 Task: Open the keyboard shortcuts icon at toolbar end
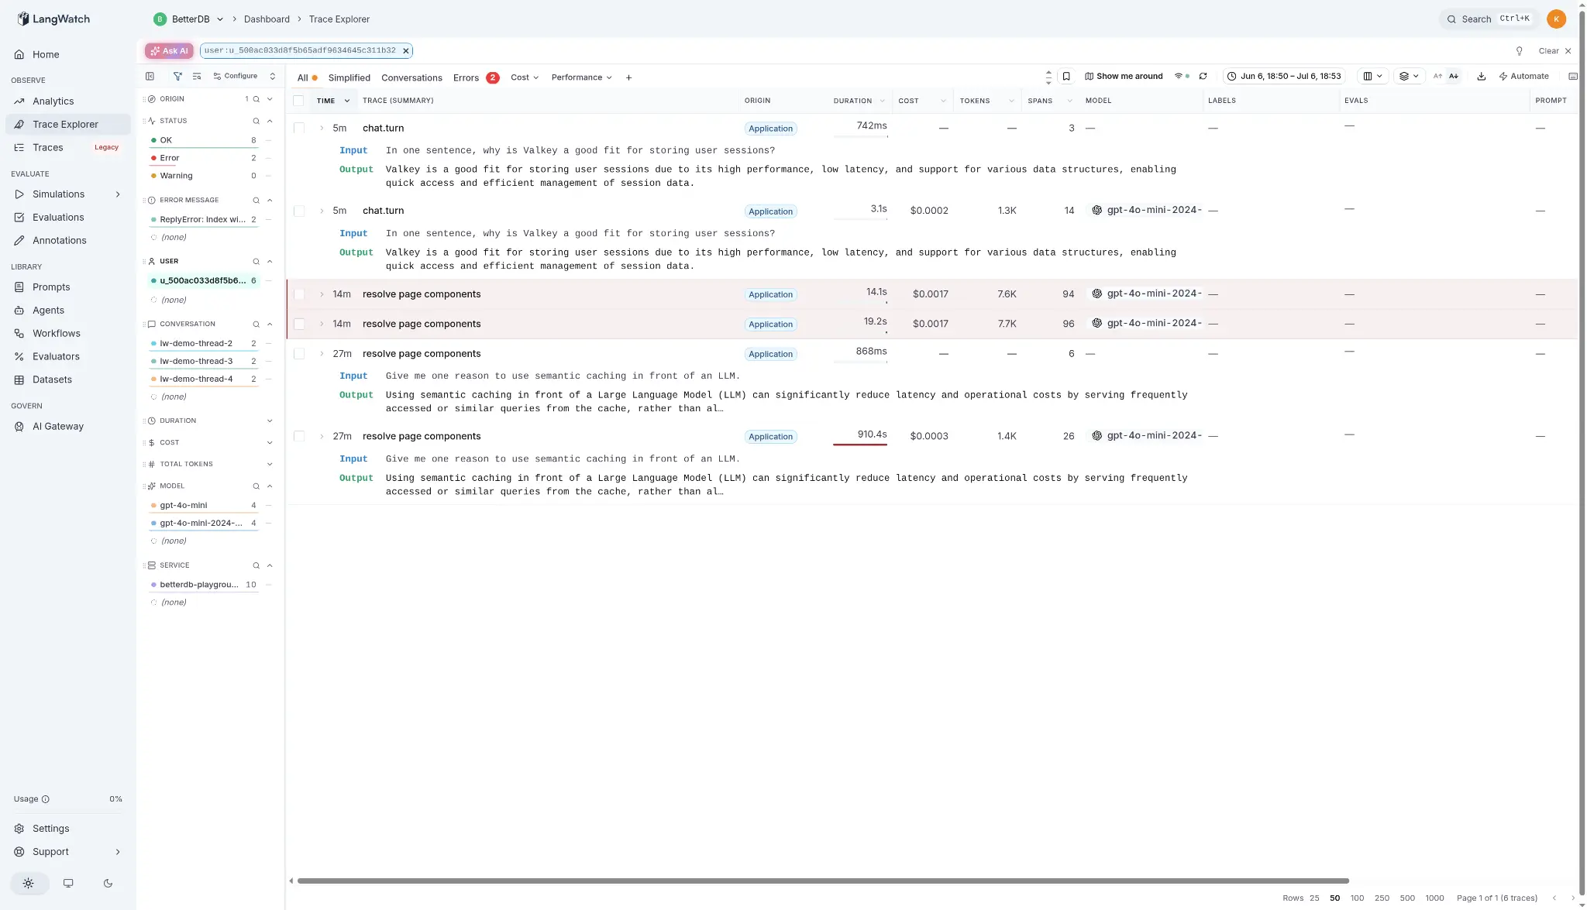1572,76
